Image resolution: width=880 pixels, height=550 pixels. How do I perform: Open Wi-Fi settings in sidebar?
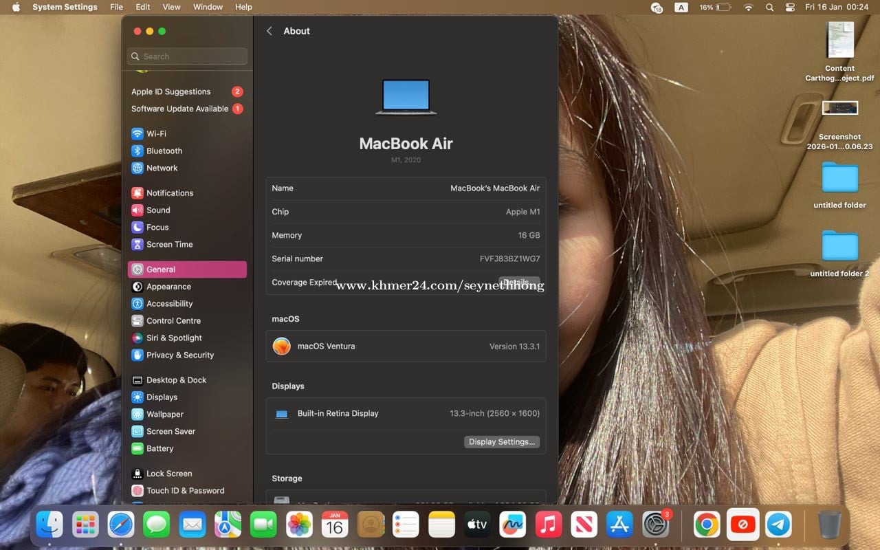(156, 133)
